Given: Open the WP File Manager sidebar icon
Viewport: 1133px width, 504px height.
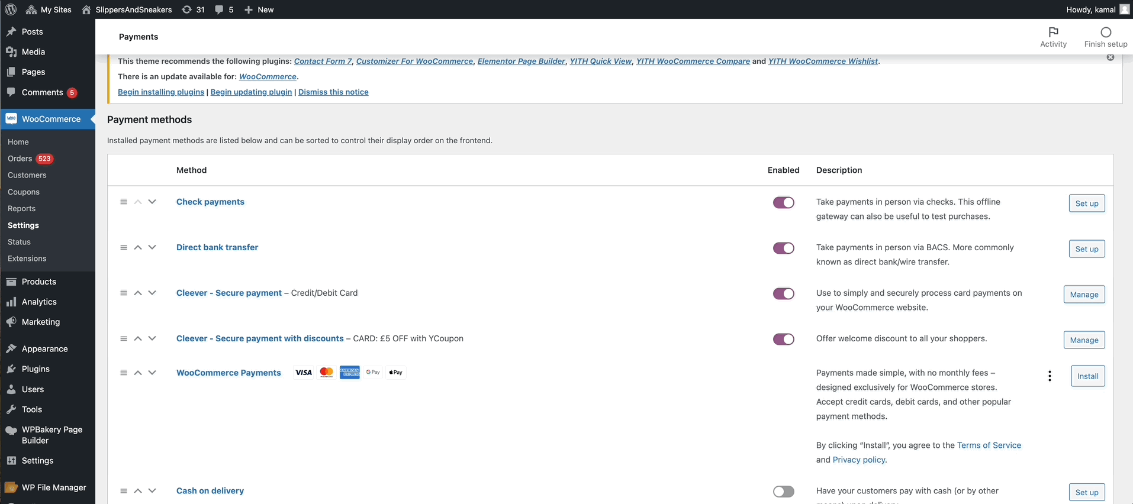Looking at the screenshot, I should click(x=11, y=487).
